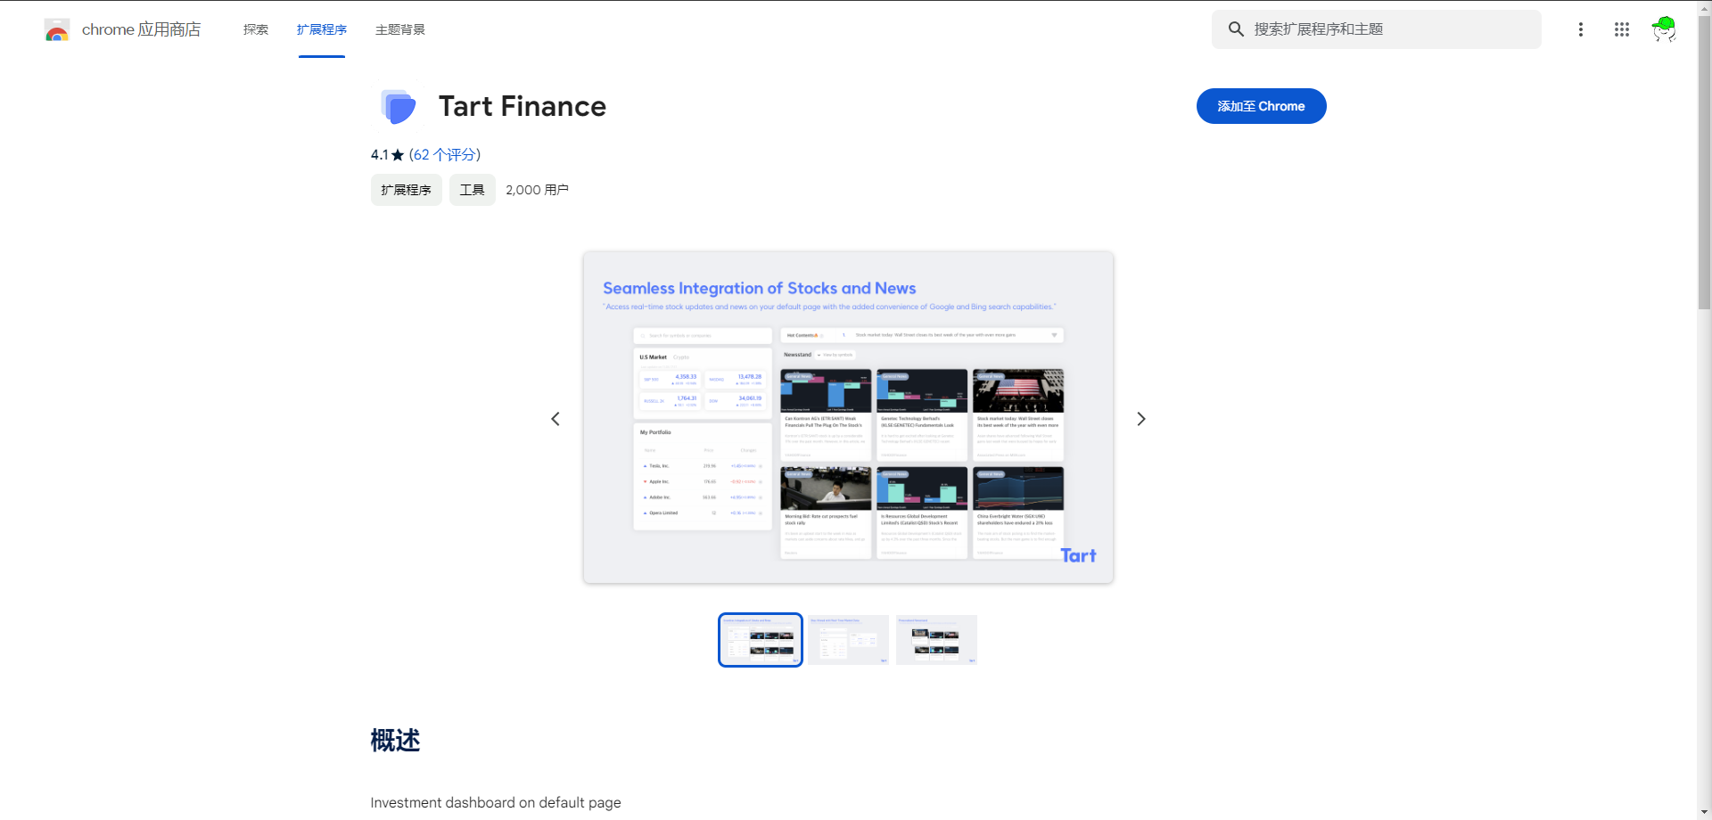Click the search magnifier icon

pyautogui.click(x=1236, y=29)
